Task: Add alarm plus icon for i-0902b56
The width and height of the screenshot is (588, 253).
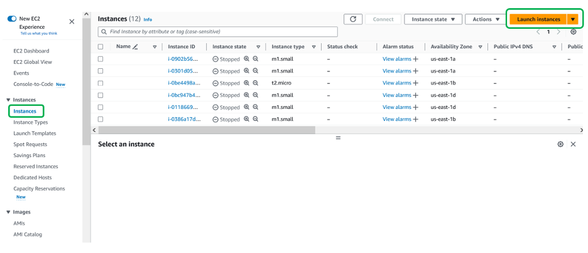Action: [x=415, y=59]
